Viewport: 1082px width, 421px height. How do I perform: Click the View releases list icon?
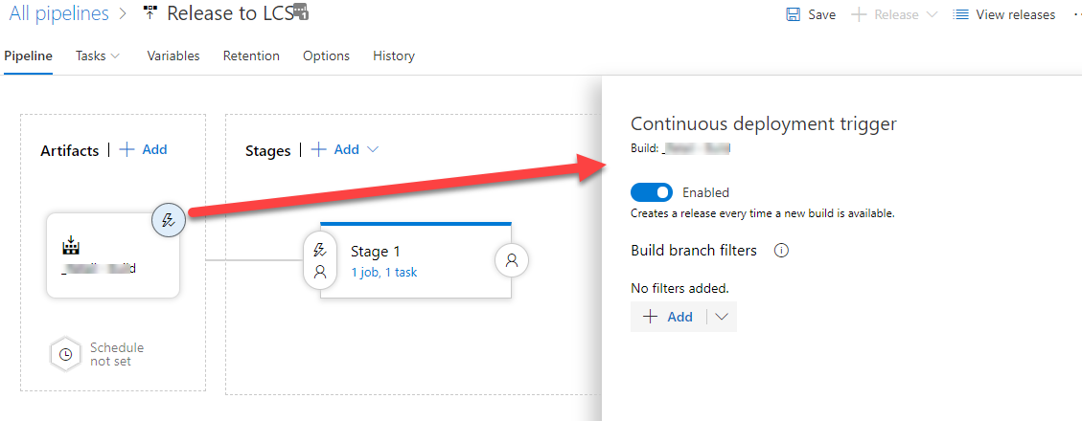(x=961, y=14)
